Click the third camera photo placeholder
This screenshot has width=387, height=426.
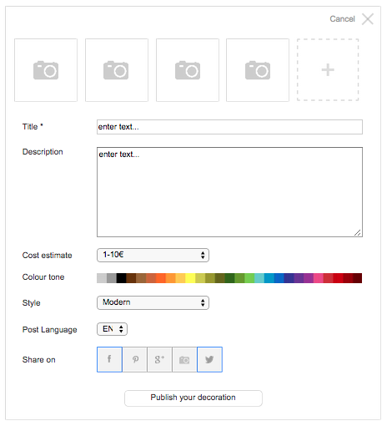pos(188,70)
